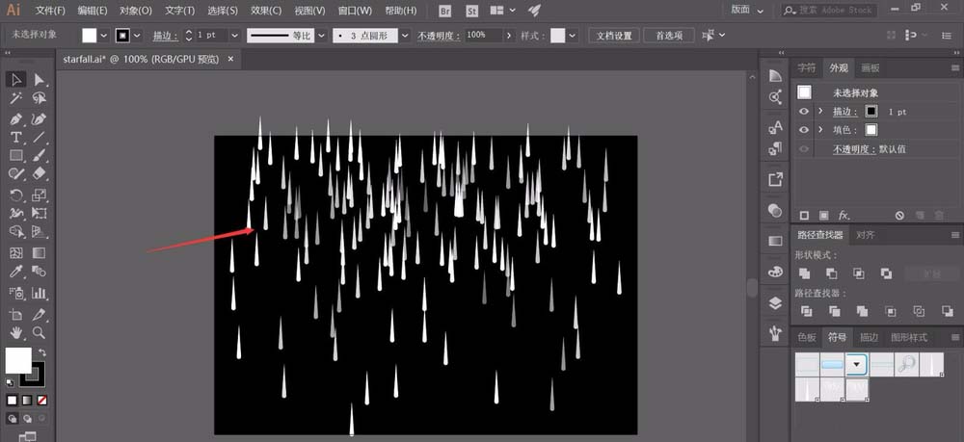
Task: Open the 窗口(W) menu
Action: (x=355, y=11)
